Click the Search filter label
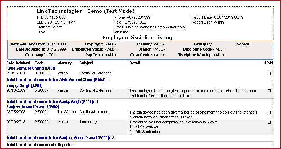The width and height of the screenshot is (281, 149). [x=243, y=44]
